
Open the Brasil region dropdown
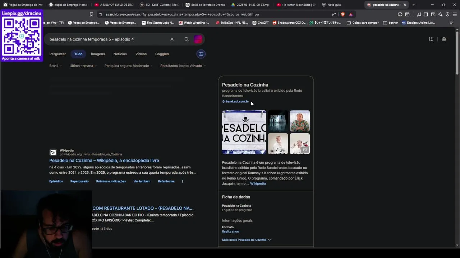(x=56, y=66)
